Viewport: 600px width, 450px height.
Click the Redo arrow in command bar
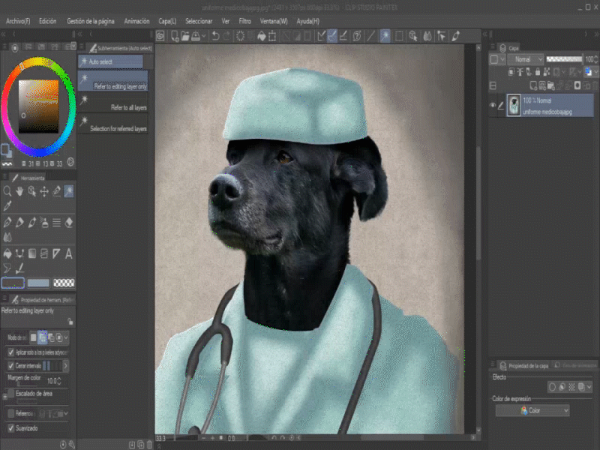coord(226,36)
